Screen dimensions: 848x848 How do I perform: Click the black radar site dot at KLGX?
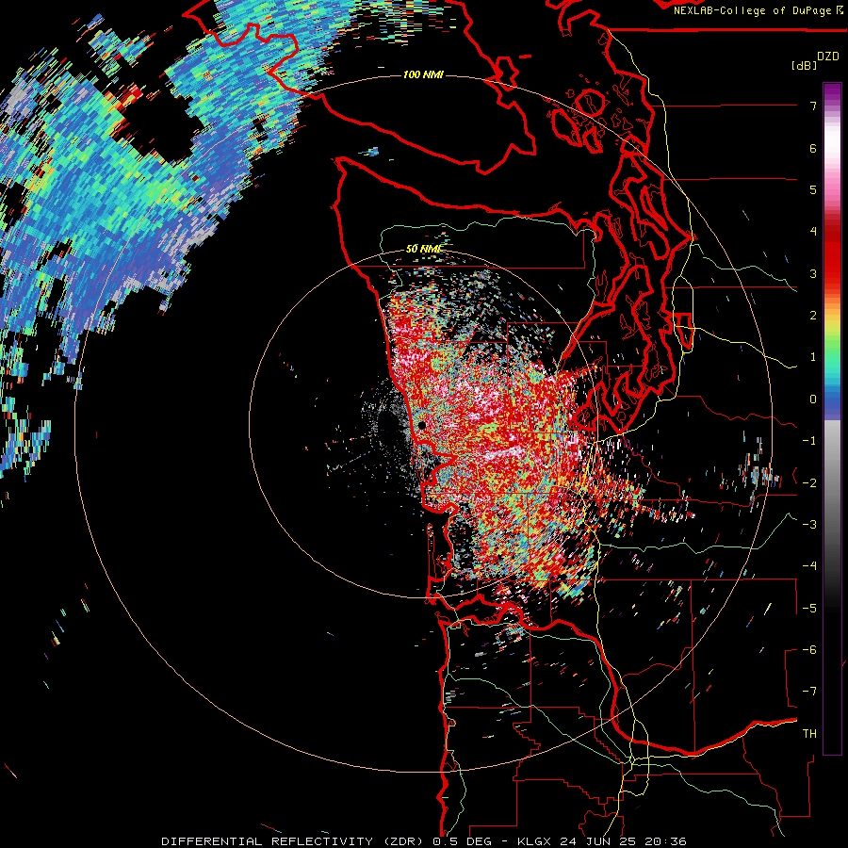click(x=421, y=426)
